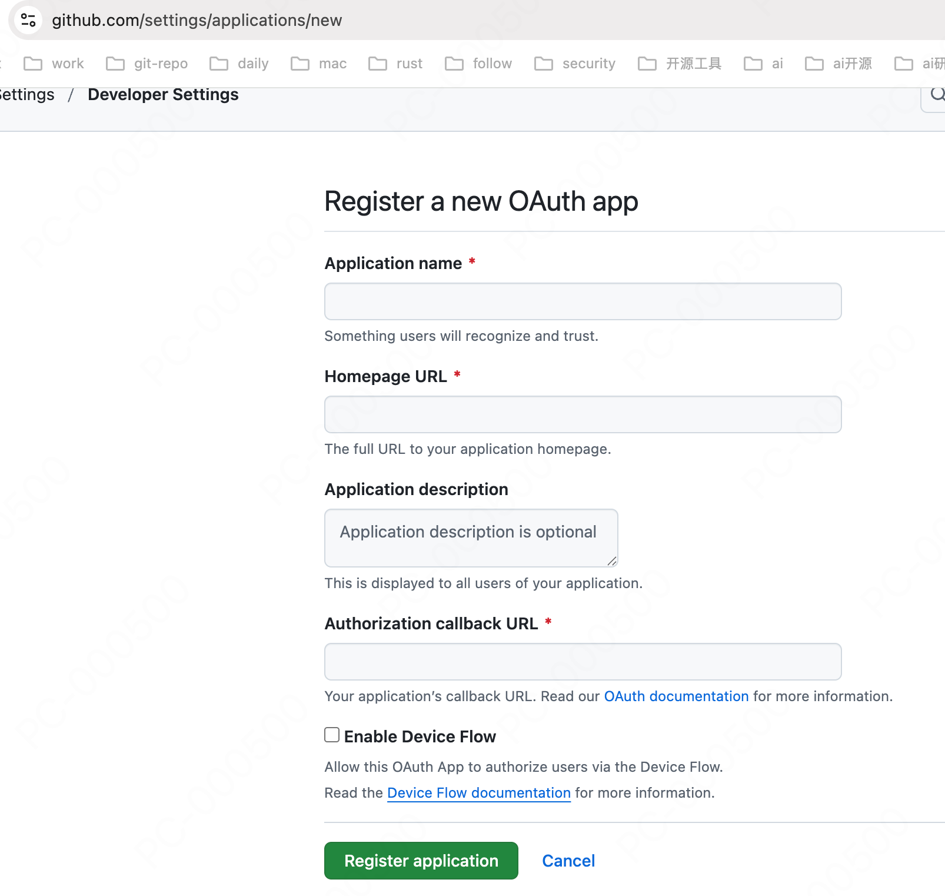Enable the Device Flow checkbox
The width and height of the screenshot is (945, 896).
tap(332, 735)
